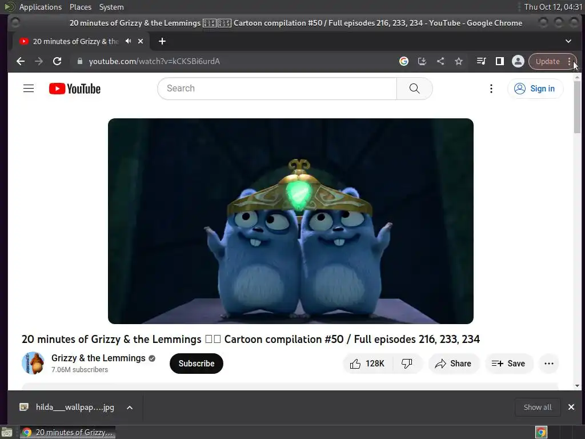The image size is (585, 439).
Task: Bookmark this page with the star icon
Action: (x=459, y=61)
